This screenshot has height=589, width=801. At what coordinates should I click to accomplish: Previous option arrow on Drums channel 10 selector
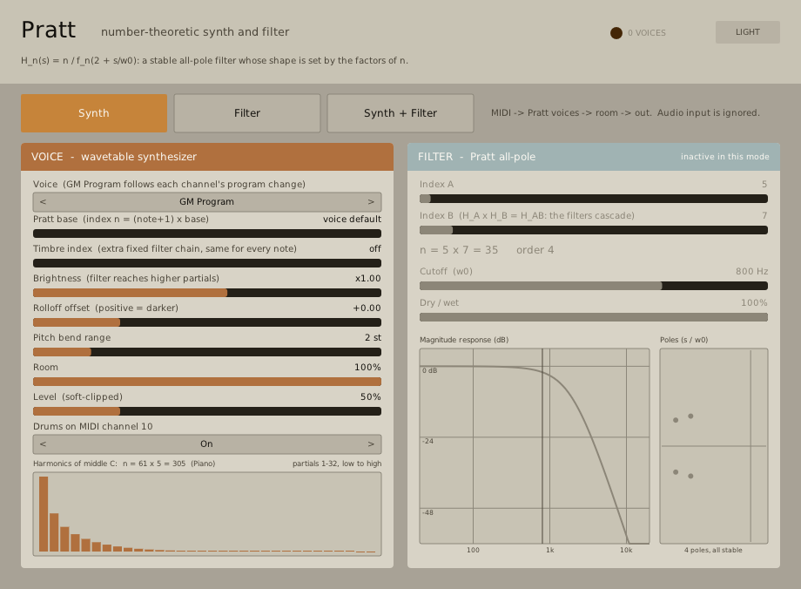tap(43, 444)
